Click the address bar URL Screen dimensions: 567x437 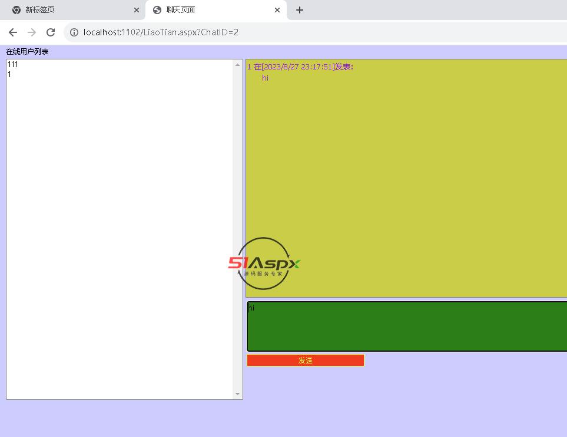click(x=161, y=32)
